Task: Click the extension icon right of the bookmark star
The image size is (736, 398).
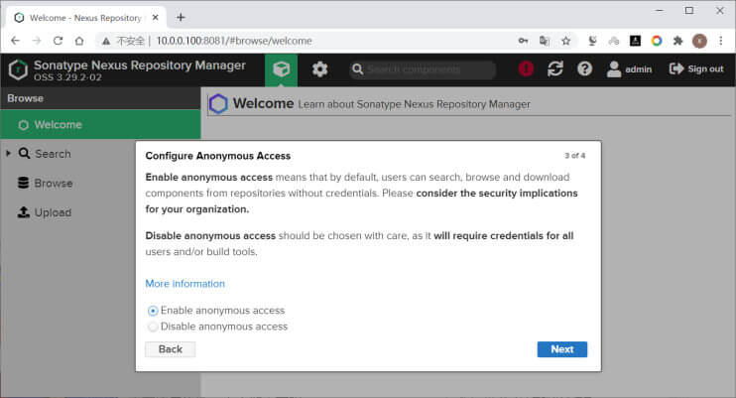Action: [x=592, y=41]
